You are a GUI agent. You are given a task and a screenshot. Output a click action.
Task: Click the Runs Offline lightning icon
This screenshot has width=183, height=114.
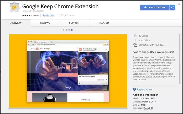pos(135,40)
